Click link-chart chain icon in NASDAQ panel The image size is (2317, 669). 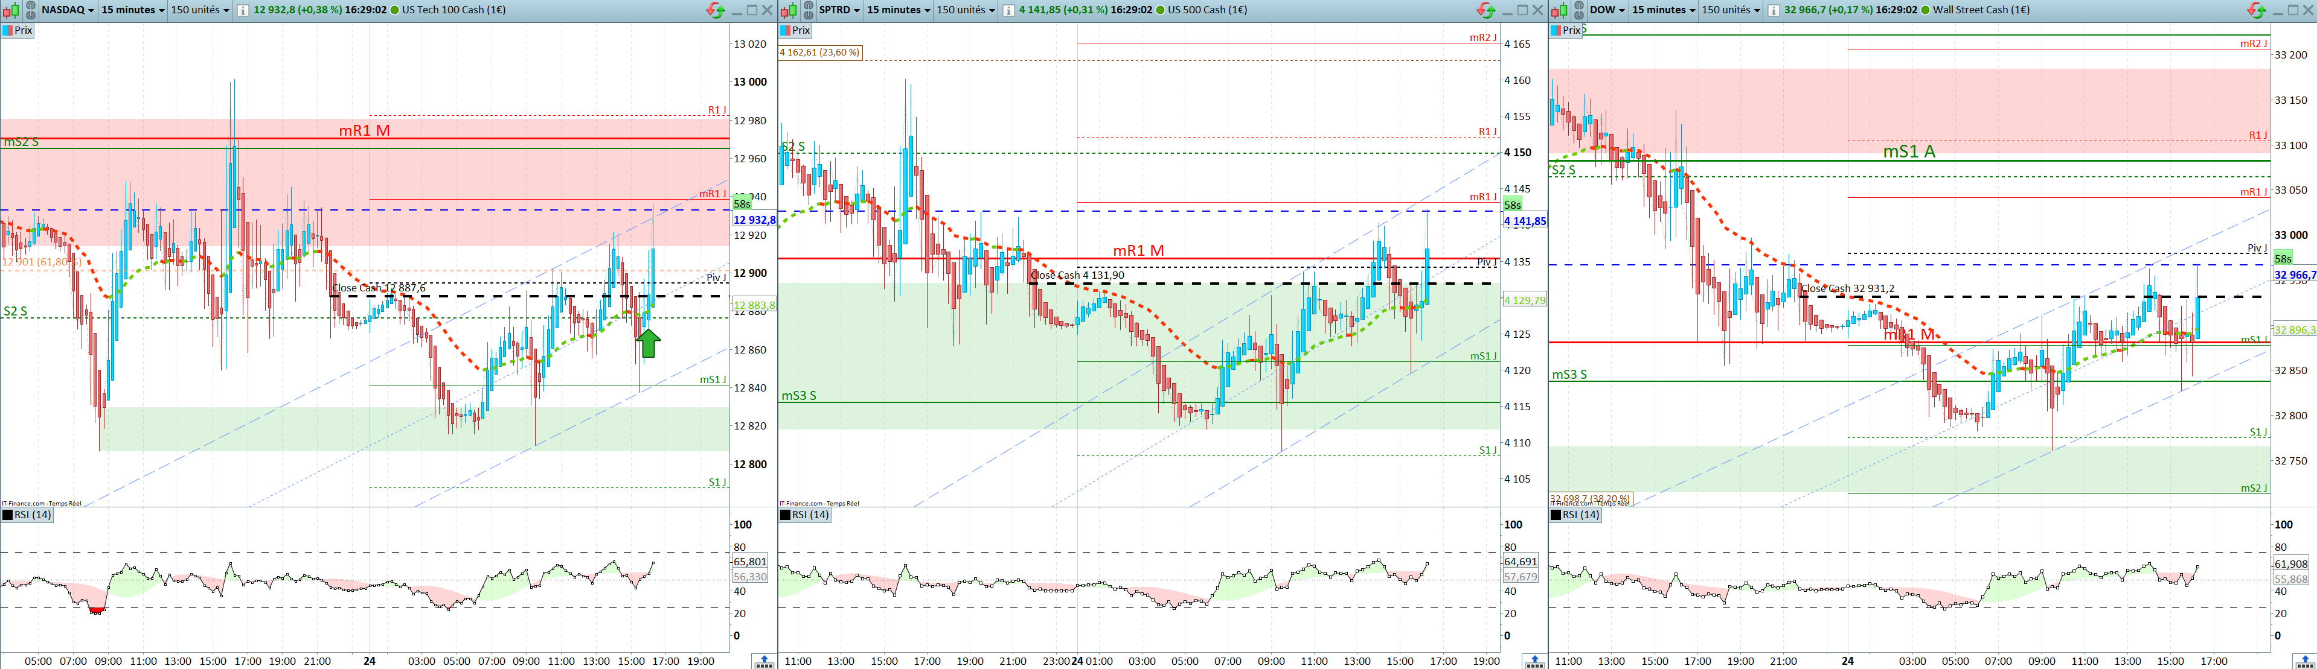click(x=30, y=10)
